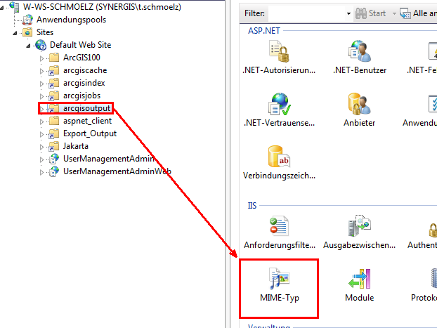Click the Alle anzeigen toolbar button
The image size is (437, 328).
[418, 13]
